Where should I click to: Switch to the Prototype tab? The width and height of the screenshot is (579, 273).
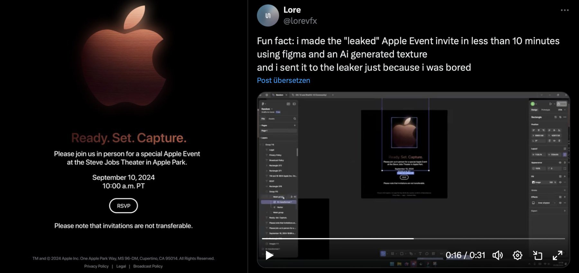click(x=546, y=110)
